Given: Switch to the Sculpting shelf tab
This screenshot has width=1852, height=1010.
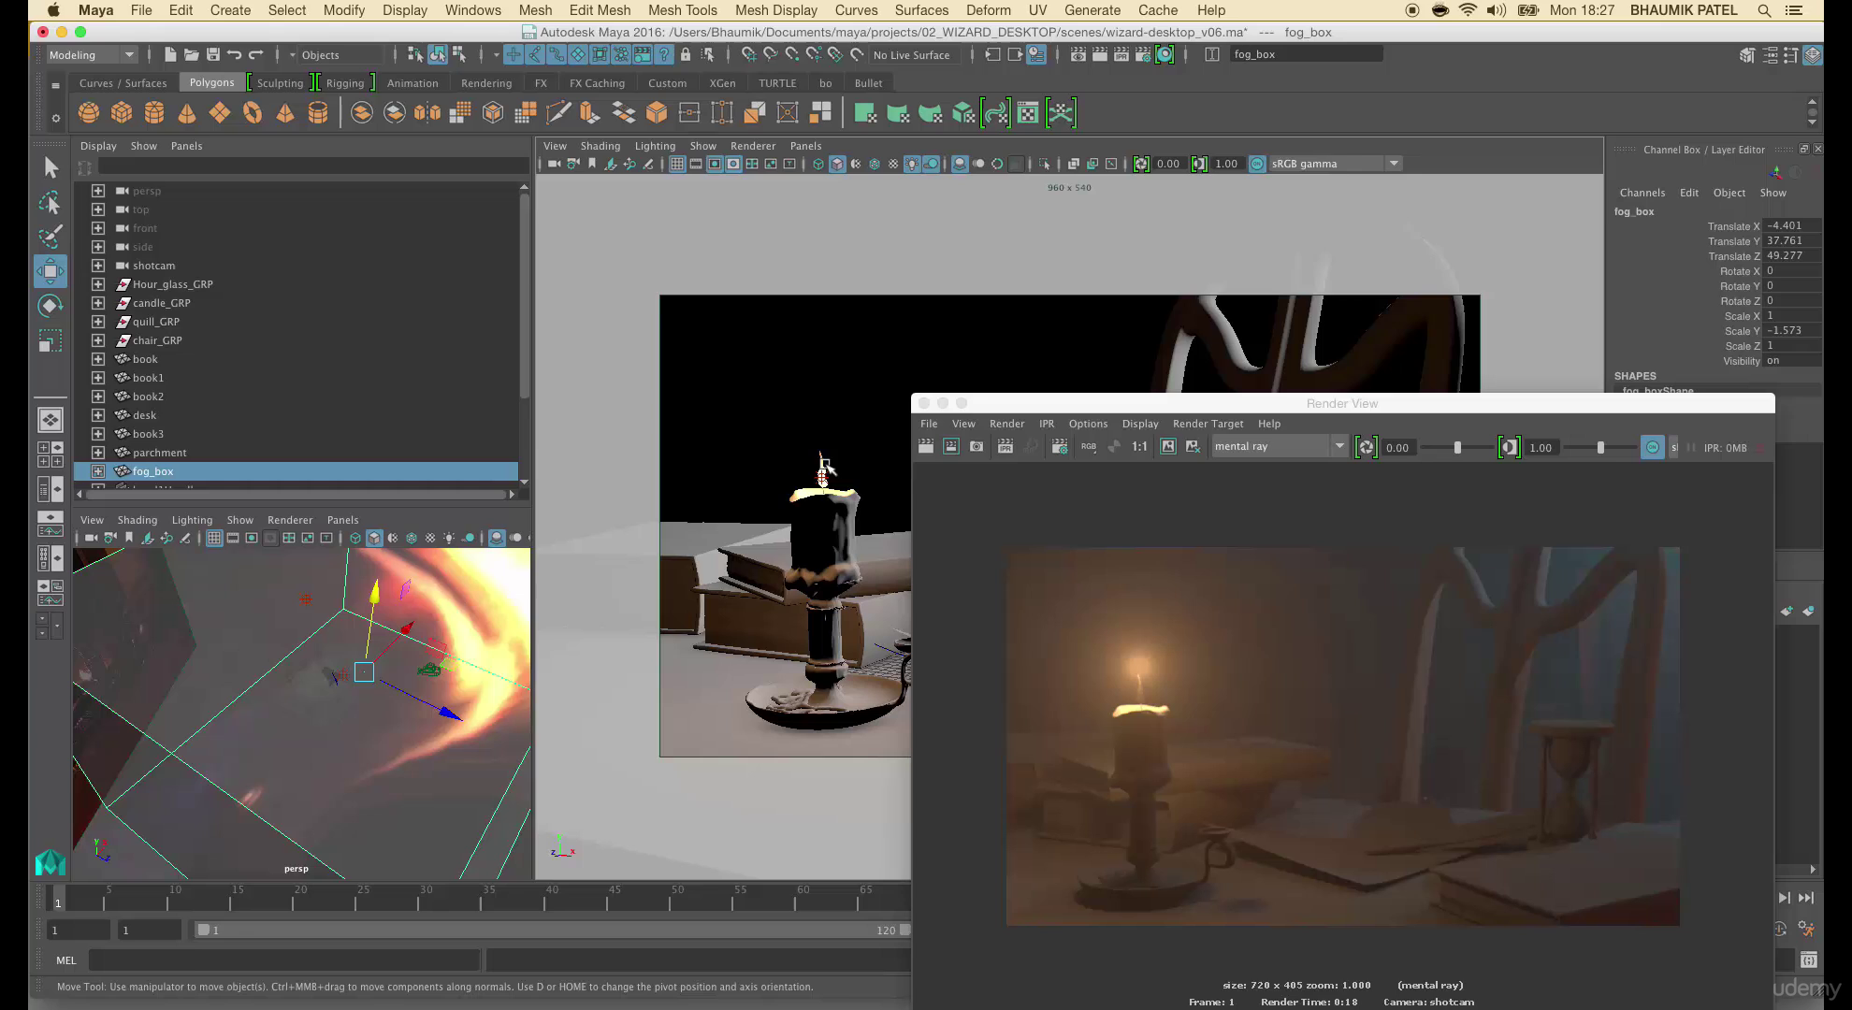Looking at the screenshot, I should [280, 83].
